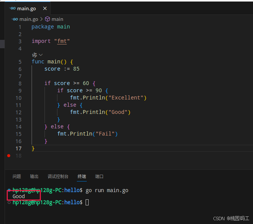Click the value 85 on line 6

76,69
